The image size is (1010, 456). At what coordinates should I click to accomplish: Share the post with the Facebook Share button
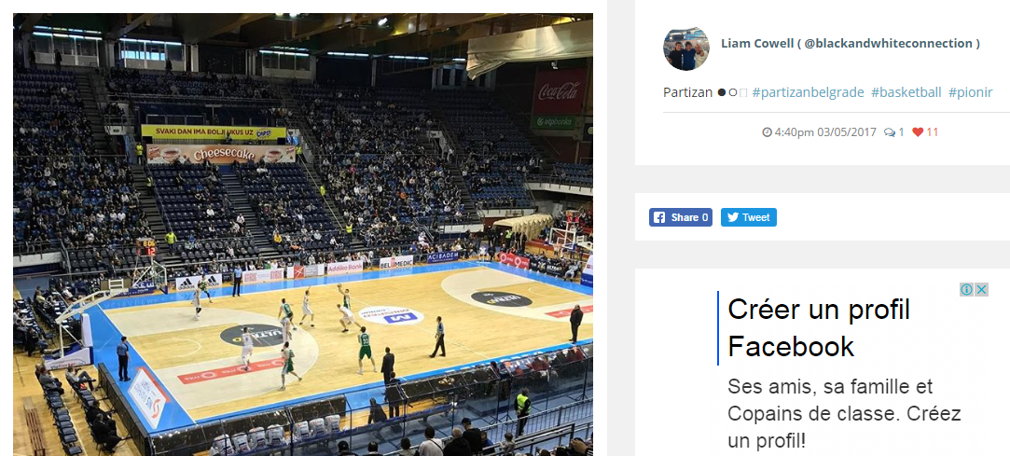680,217
